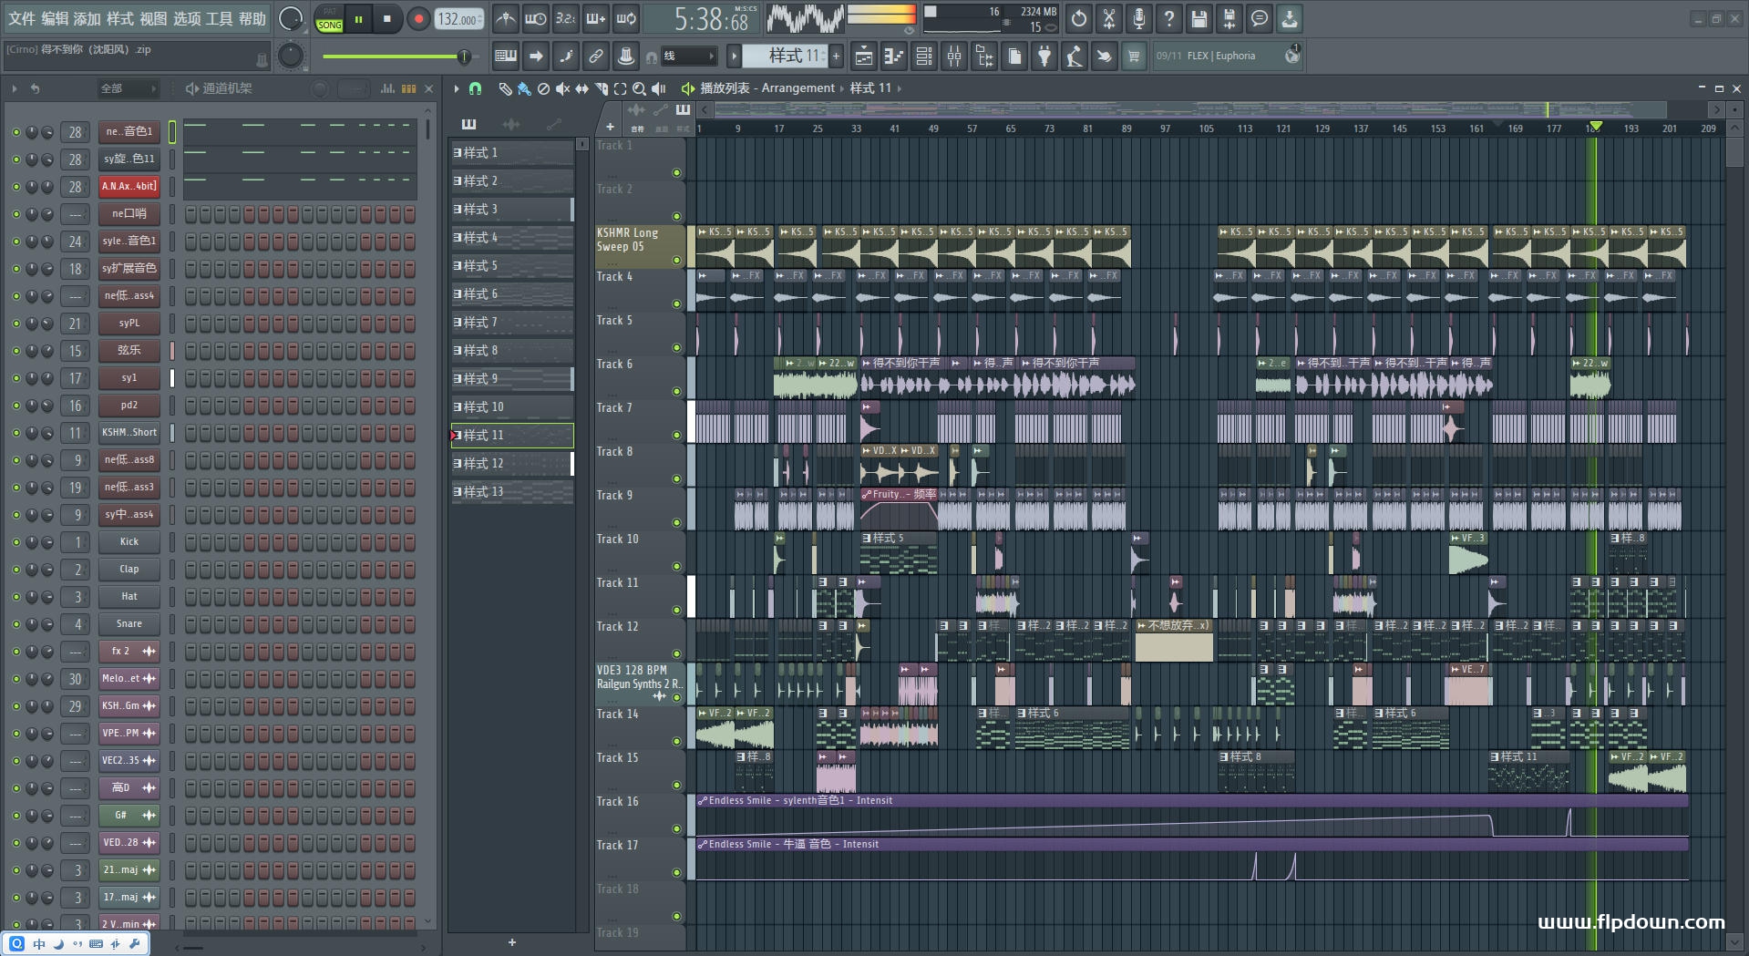Open the 全部 channel filter dropdown
Viewport: 1749px width, 956px height.
click(127, 88)
